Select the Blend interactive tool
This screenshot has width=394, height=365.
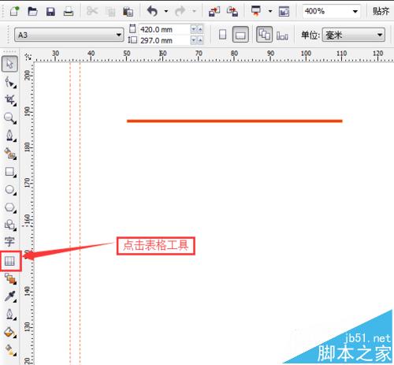[x=10, y=278]
